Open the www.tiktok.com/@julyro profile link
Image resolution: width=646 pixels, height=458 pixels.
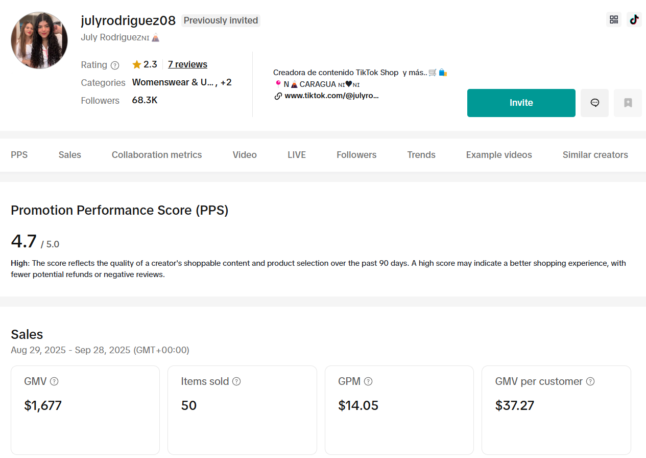[x=331, y=96]
